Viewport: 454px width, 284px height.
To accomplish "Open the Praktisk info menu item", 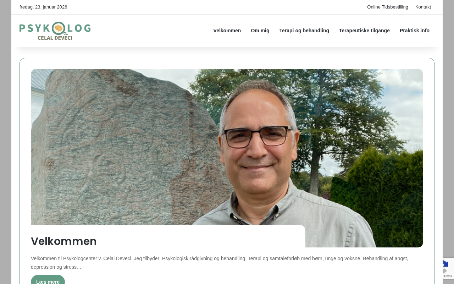I will (x=415, y=31).
